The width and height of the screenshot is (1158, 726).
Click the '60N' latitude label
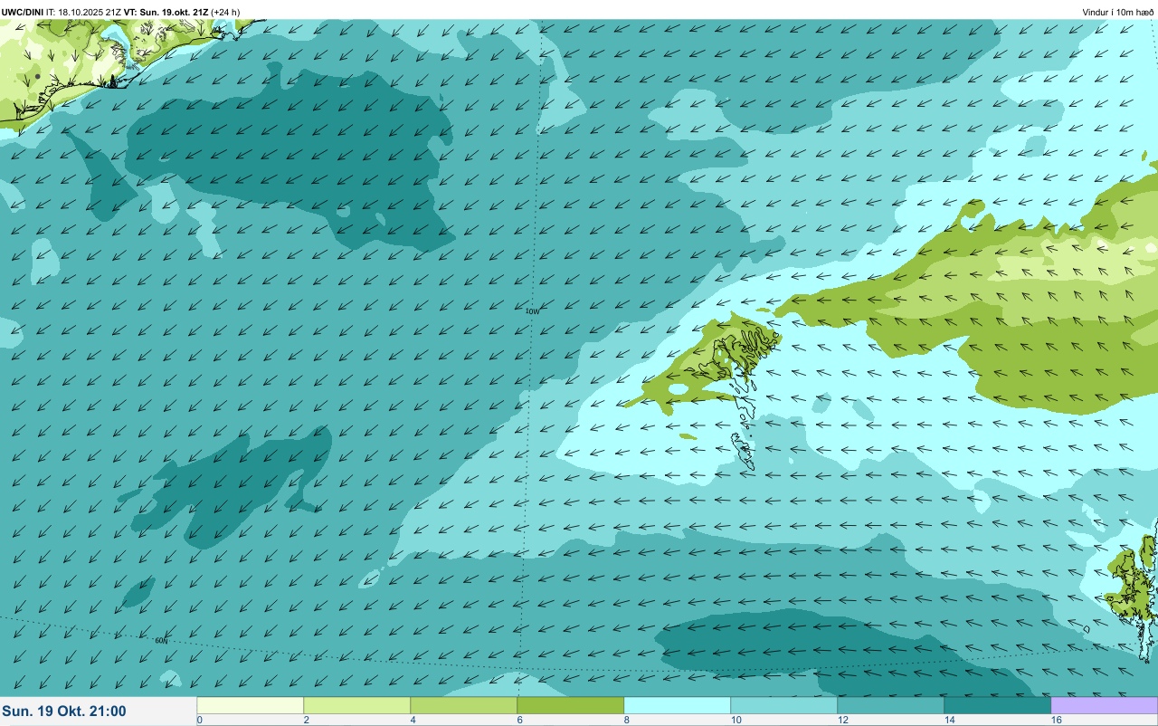[x=161, y=640]
